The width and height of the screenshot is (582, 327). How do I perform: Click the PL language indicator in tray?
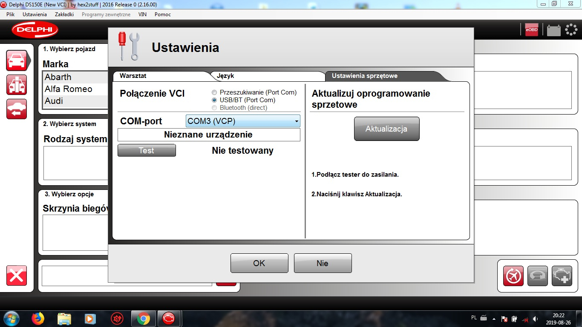(474, 318)
